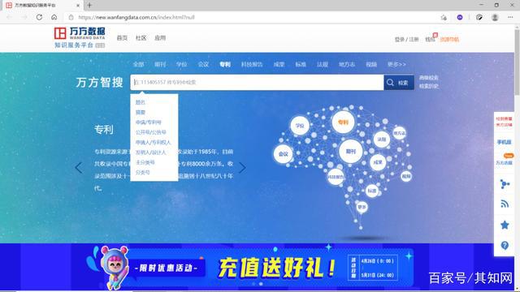Choose 申请/专利号 in the dropdown list
Viewport: 520px width, 292px height.
click(148, 122)
